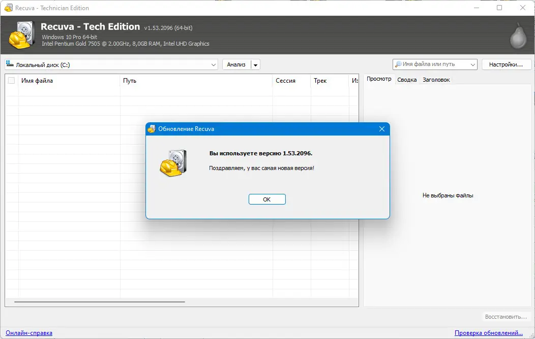This screenshot has width=535, height=339.
Task: Click 'Windows 10 Pro 64-bit' system info text
Action: 70,37
